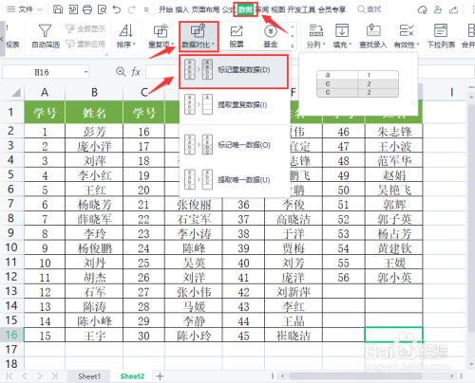
Task: Go to first sheet navigation arrow
Action: [x=9, y=376]
